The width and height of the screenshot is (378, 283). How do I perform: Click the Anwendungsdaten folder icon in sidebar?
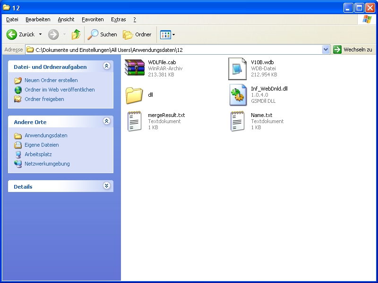point(18,136)
